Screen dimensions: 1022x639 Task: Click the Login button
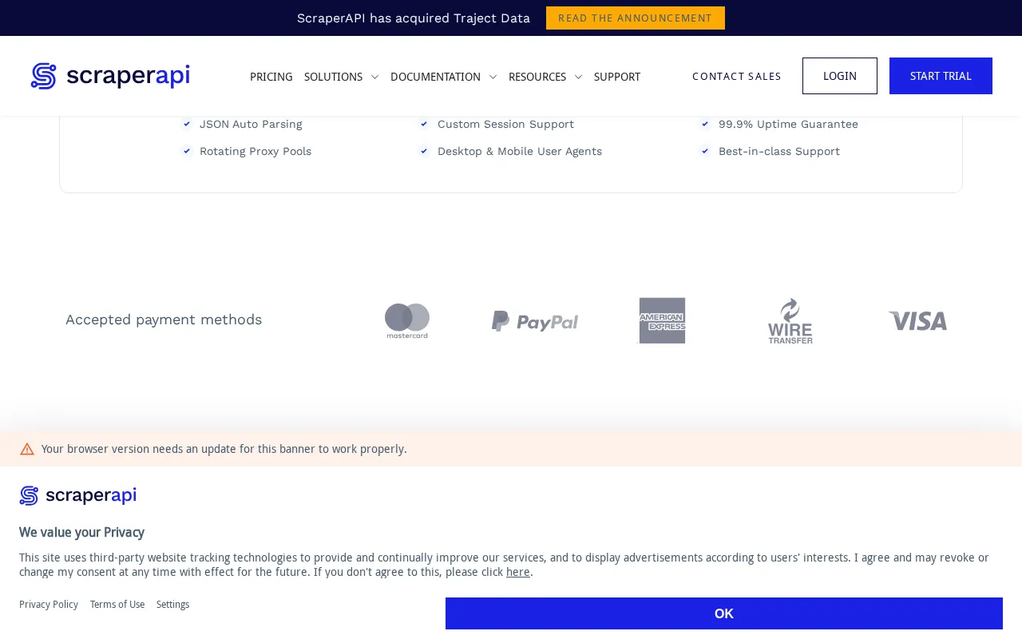[x=840, y=76]
